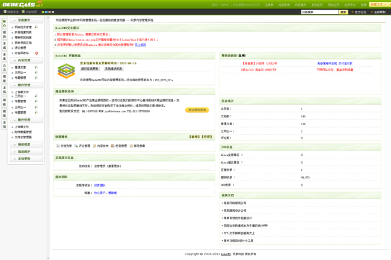
Task: Open 评论管理 in sidebar menu
Action: [x=20, y=48]
